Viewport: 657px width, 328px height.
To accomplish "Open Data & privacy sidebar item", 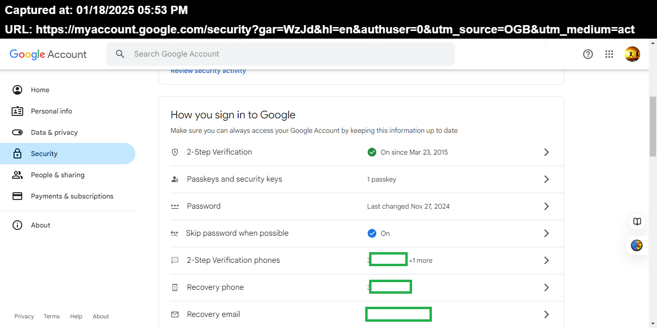I will [x=54, y=132].
